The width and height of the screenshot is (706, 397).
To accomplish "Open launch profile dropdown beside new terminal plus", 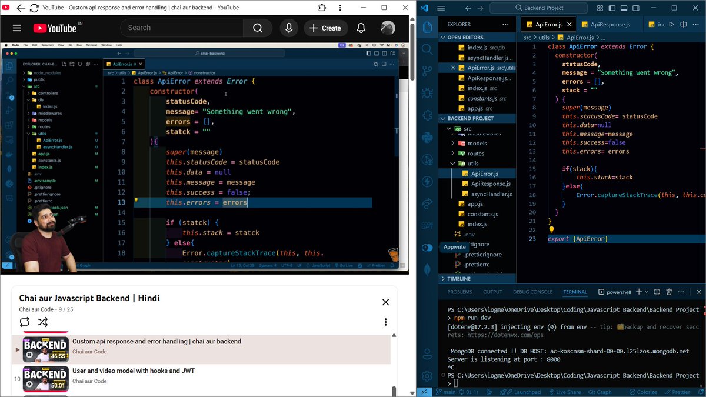I will pos(645,292).
